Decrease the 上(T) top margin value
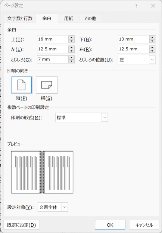Image resolution: width=162 pixels, height=233 pixels. pos(72,41)
